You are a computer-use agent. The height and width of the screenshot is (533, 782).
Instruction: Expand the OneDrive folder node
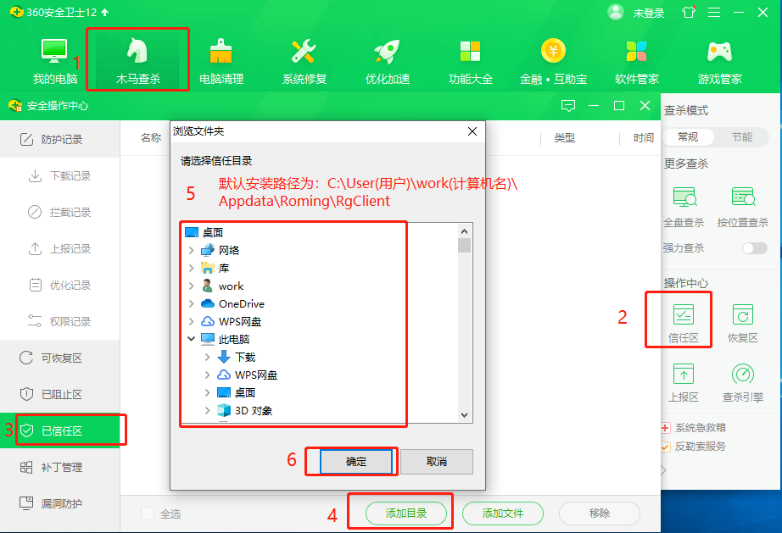click(x=191, y=303)
